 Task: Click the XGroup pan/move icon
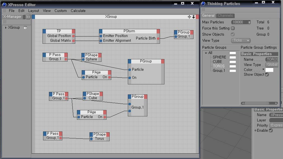point(189,17)
